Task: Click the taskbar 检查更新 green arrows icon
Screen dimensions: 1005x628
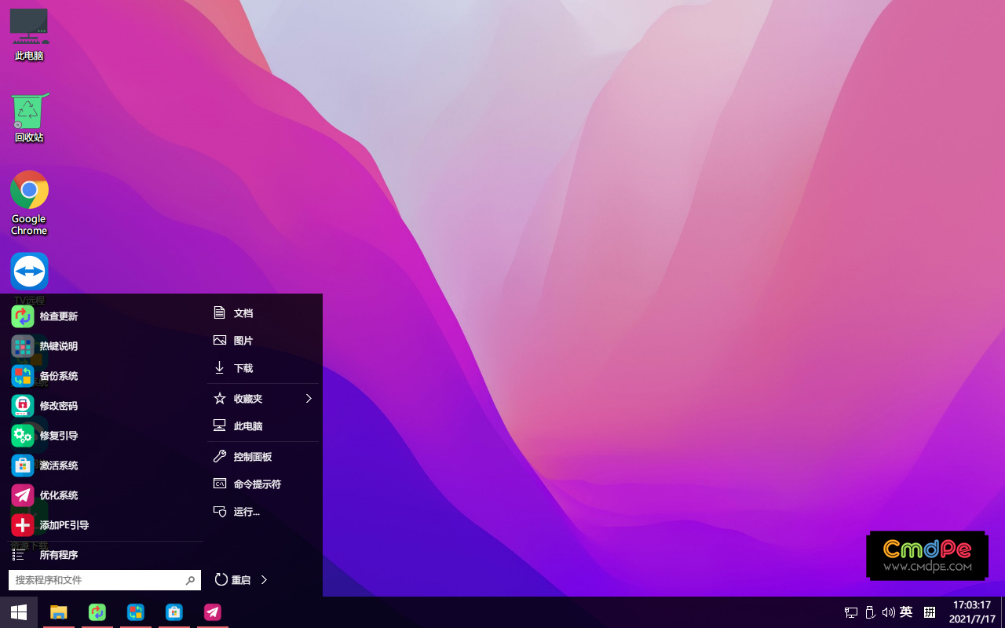Action: pos(97,612)
